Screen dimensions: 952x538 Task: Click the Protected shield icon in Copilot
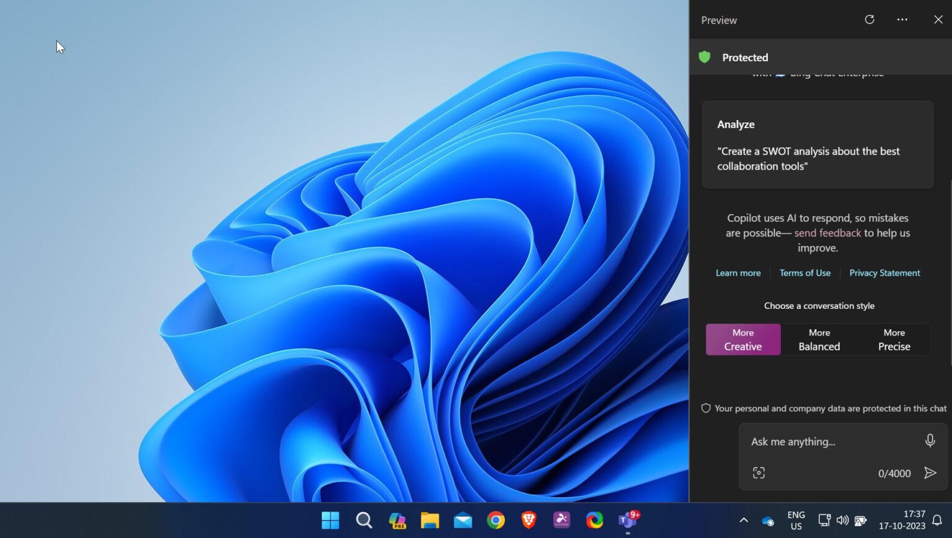(x=706, y=57)
